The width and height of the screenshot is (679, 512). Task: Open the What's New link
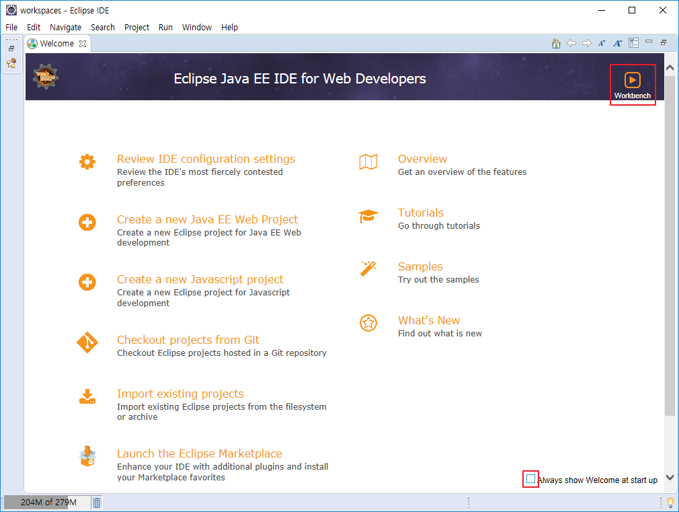click(x=429, y=320)
